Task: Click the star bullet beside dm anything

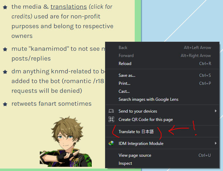Action: (x=5, y=72)
